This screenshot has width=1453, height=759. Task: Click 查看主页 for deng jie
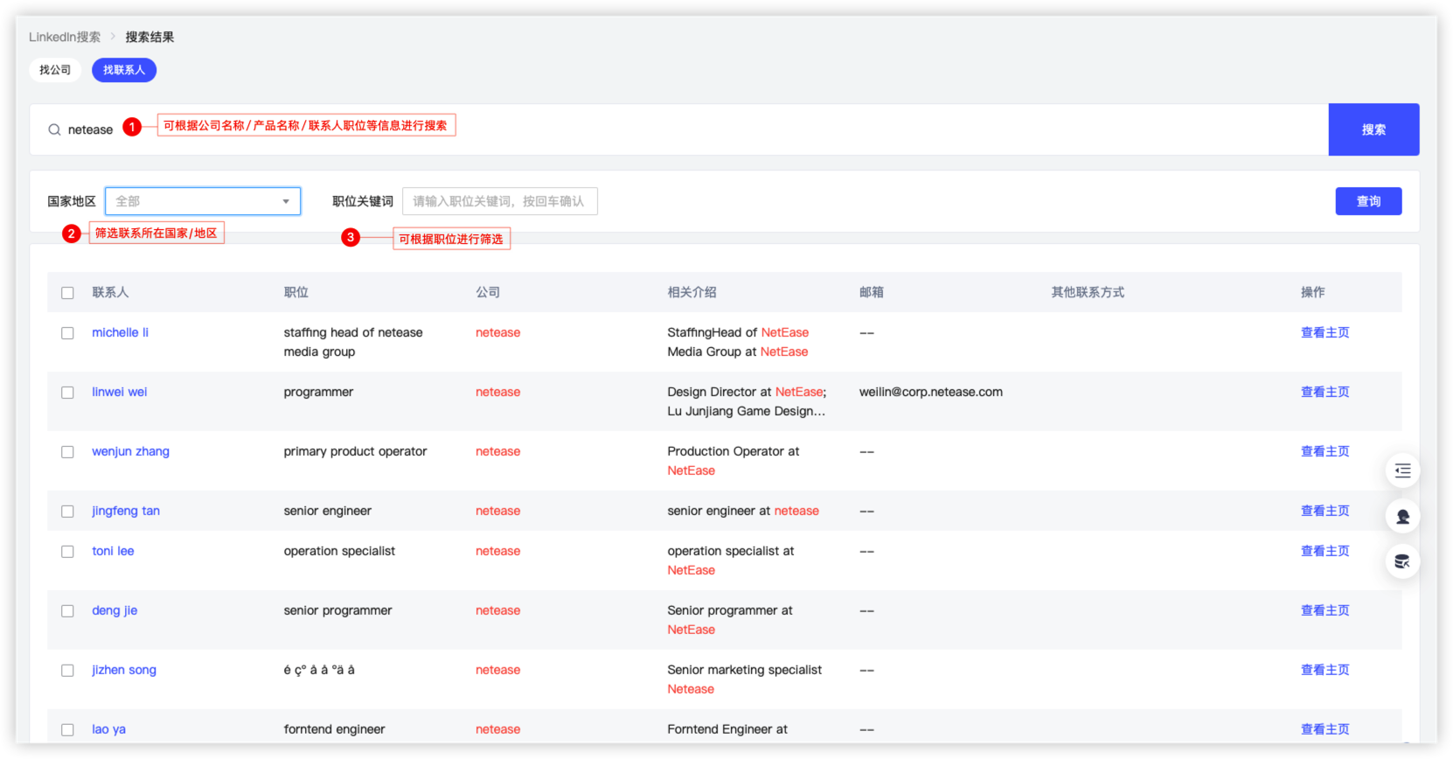[1325, 610]
